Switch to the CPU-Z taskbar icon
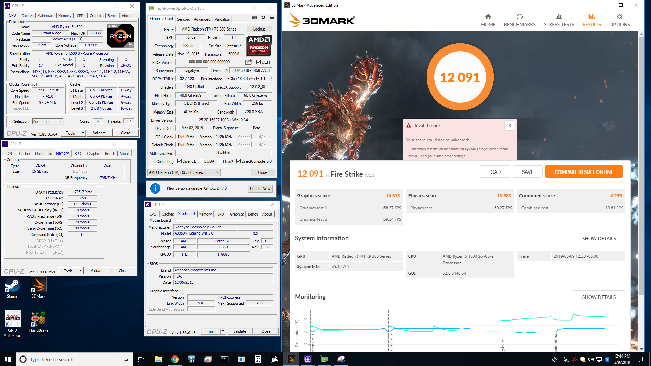The height and width of the screenshot is (366, 651). click(308, 359)
